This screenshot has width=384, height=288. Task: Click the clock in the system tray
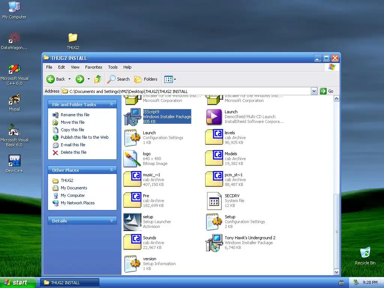coord(370,283)
